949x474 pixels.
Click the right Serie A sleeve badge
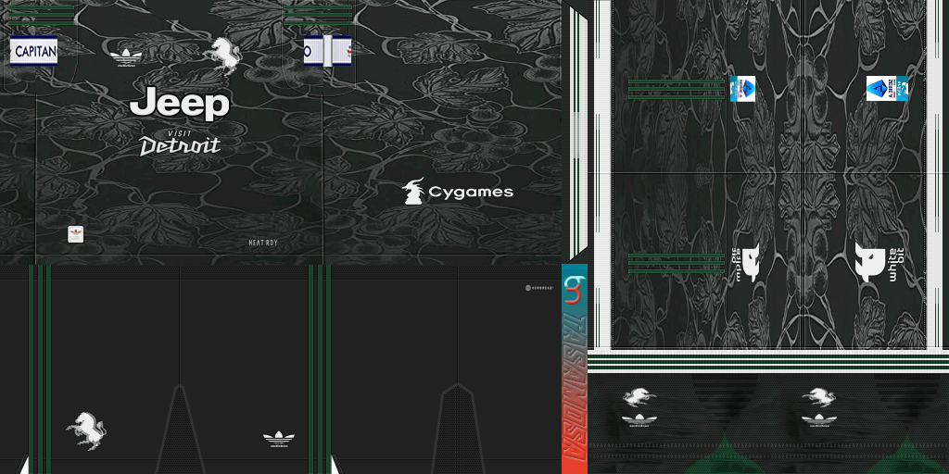pos(886,89)
